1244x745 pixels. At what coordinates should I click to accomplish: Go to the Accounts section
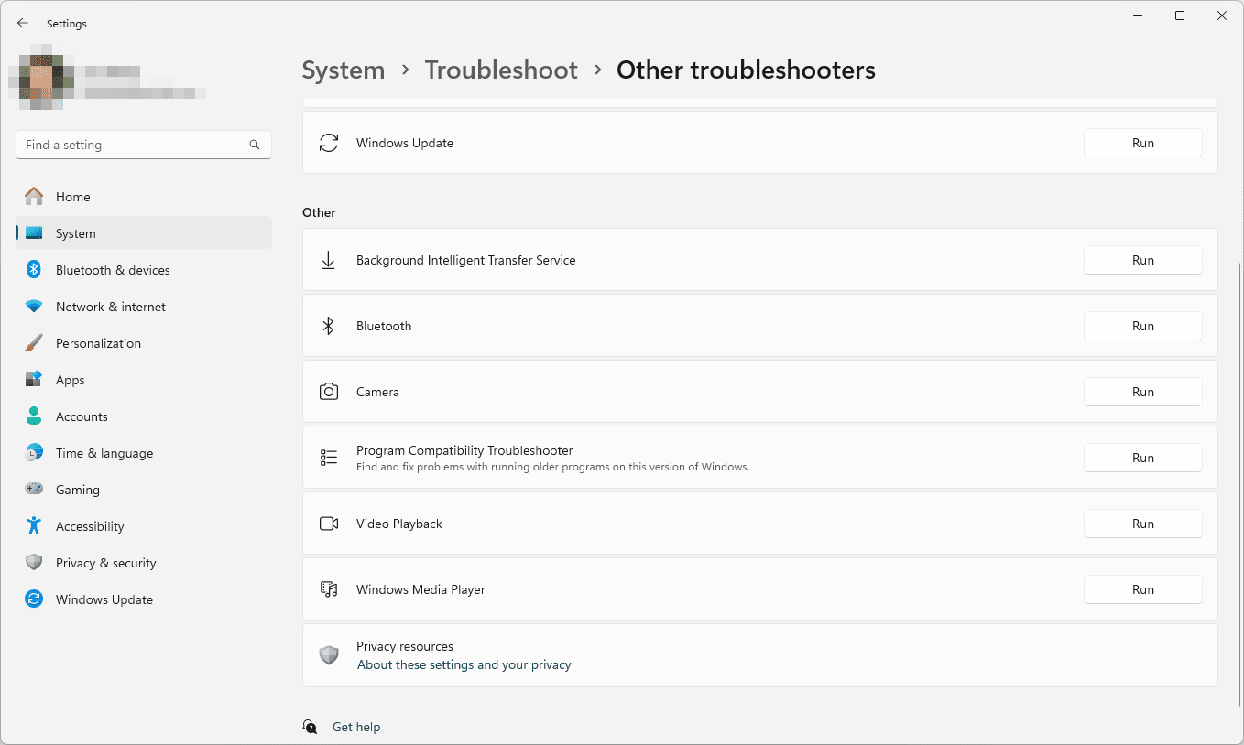pos(82,416)
